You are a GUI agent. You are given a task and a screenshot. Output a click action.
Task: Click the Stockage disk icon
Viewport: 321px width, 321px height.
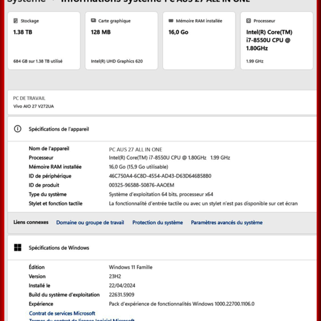click(16, 21)
